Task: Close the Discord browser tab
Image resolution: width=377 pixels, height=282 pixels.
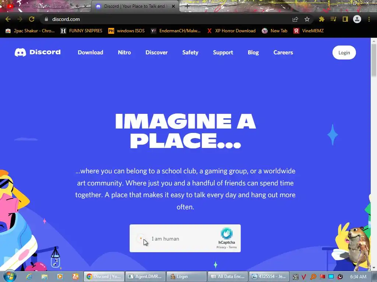Action: point(173,6)
